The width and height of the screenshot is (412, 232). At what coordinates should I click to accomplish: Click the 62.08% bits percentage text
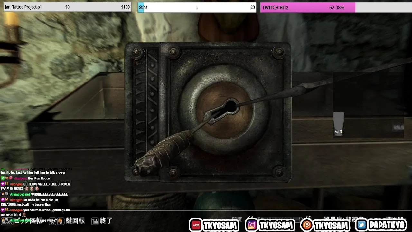336,7
